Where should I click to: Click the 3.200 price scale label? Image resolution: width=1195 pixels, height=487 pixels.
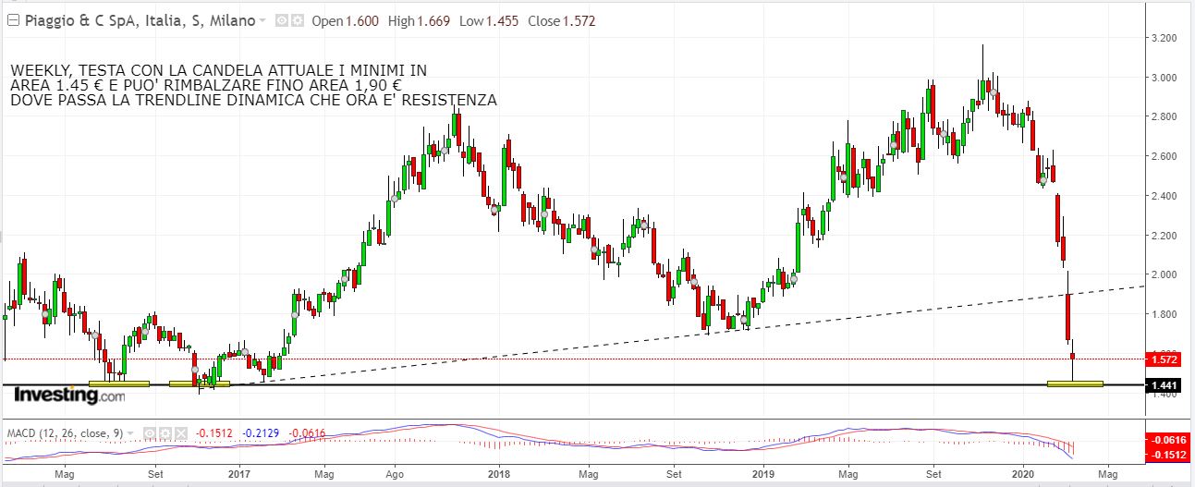pos(1163,38)
